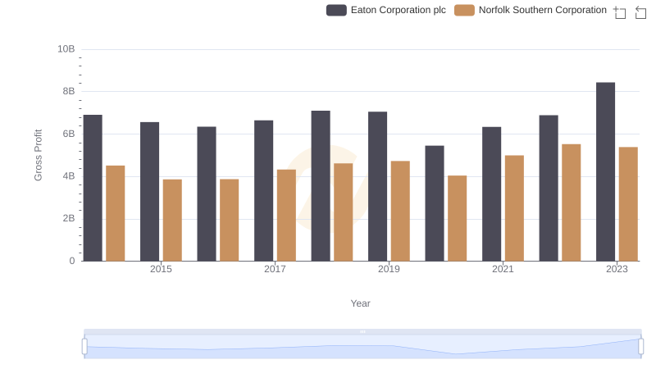Click Eaton bar for 2020
The height and width of the screenshot is (378, 656).
click(435, 203)
